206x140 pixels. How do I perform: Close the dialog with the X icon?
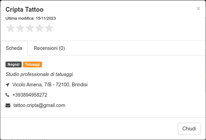coord(198,9)
